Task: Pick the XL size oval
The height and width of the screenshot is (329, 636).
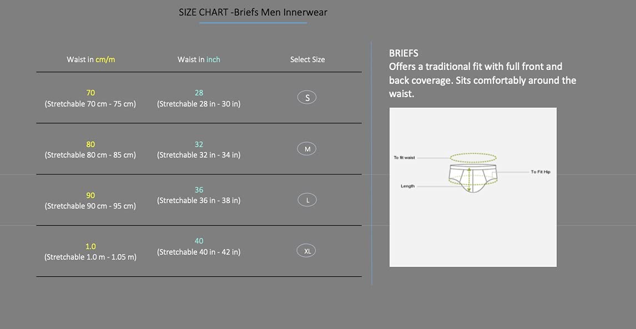Action: [307, 251]
